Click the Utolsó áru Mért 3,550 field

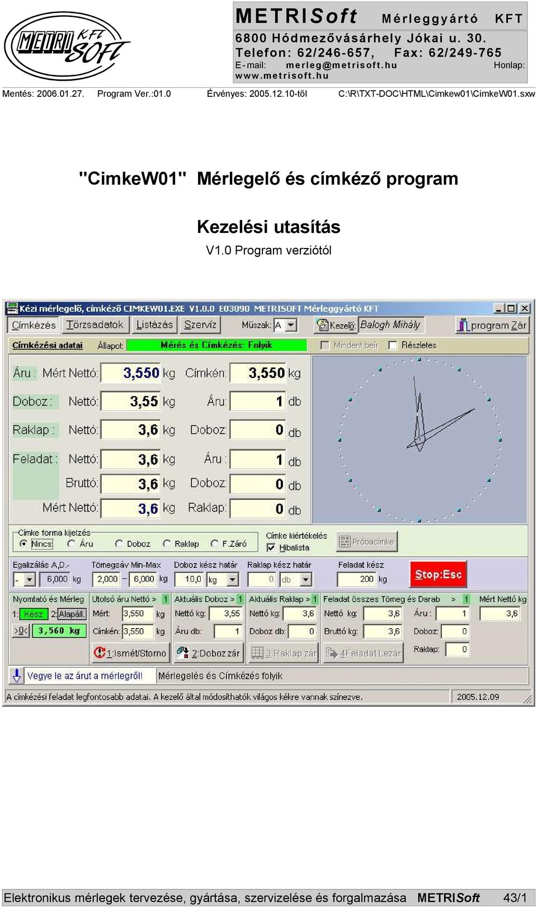pyautogui.click(x=138, y=614)
